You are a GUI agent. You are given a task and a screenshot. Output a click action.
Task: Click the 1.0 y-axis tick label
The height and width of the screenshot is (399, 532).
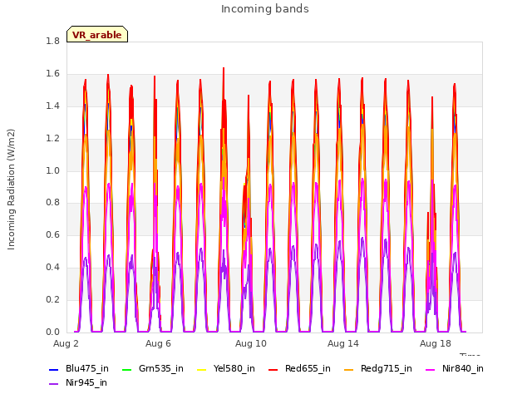[x=52, y=170]
